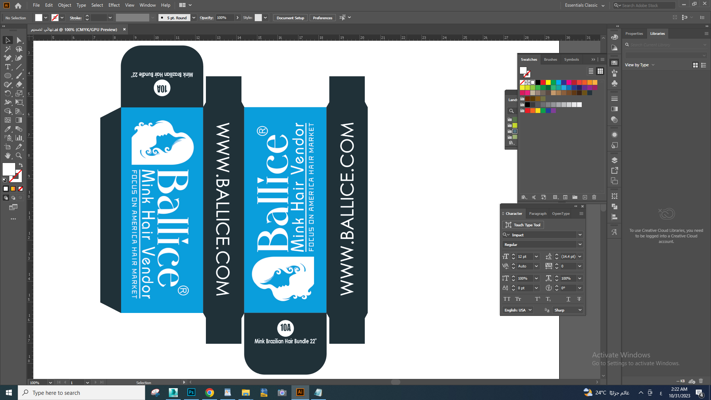This screenshot has width=711, height=400.
Task: Select the Lasso tool
Action: [x=19, y=49]
